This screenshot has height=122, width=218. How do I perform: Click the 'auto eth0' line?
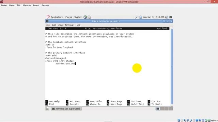51,56
